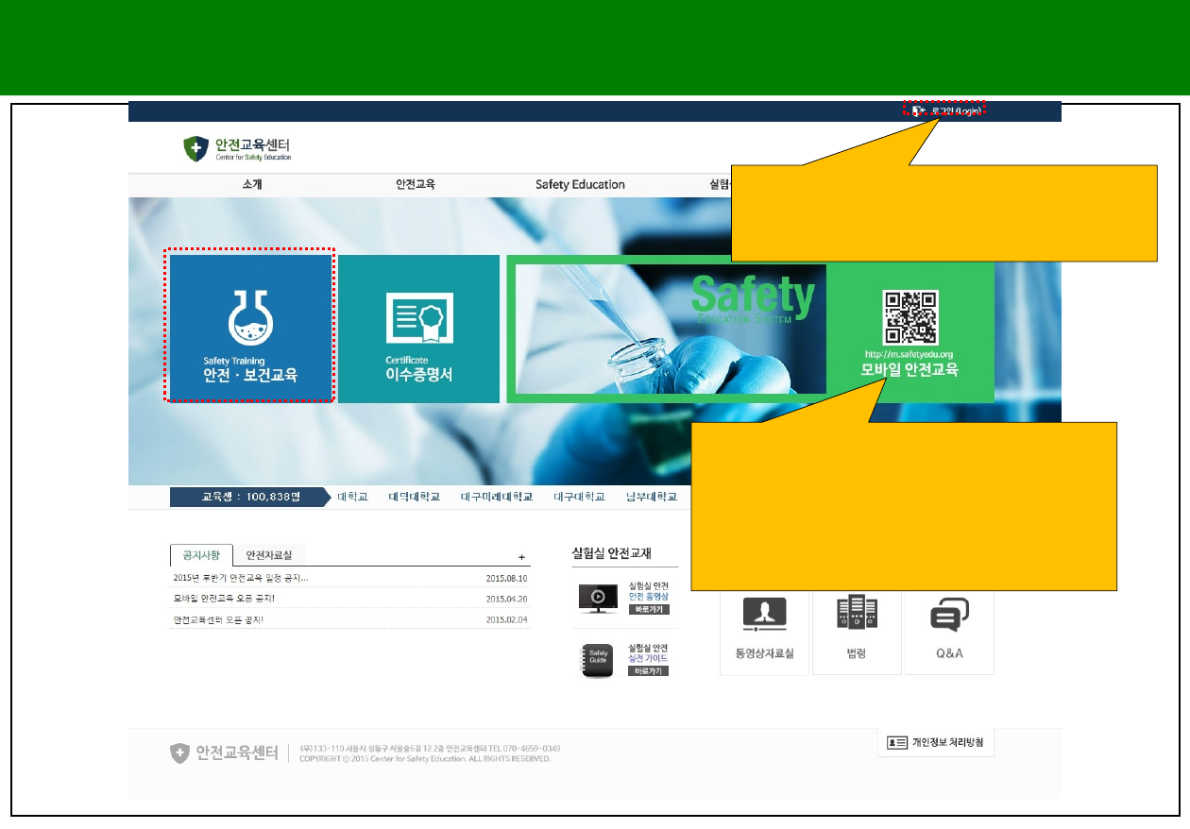Viewport: 1190px width, 829px height.
Task: Open the Safety Education menu item
Action: tap(580, 185)
